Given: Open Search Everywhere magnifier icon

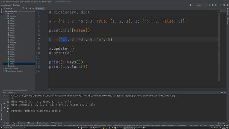Looking at the screenshot, I should pos(224,5).
